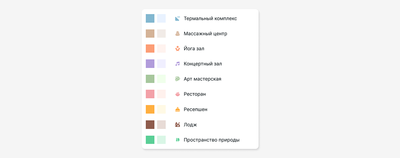The image size is (400, 158).
Task: Click the nature space trees icon
Action: pos(177,140)
